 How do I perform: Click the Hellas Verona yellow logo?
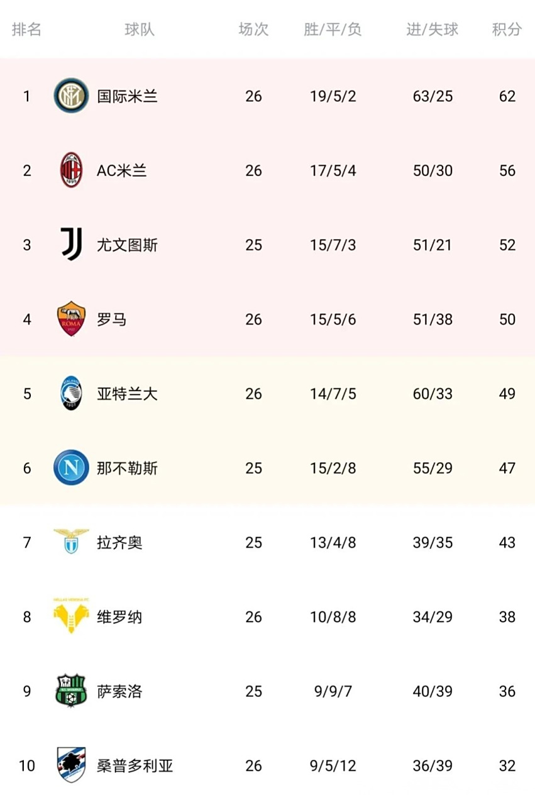(x=71, y=616)
